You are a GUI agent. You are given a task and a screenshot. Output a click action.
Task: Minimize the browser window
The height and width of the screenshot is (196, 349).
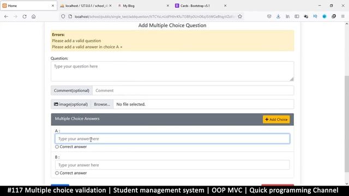(x=320, y=6)
